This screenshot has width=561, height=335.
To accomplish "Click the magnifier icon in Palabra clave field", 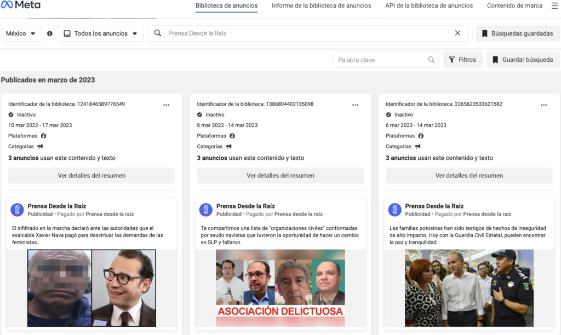I will [432, 60].
